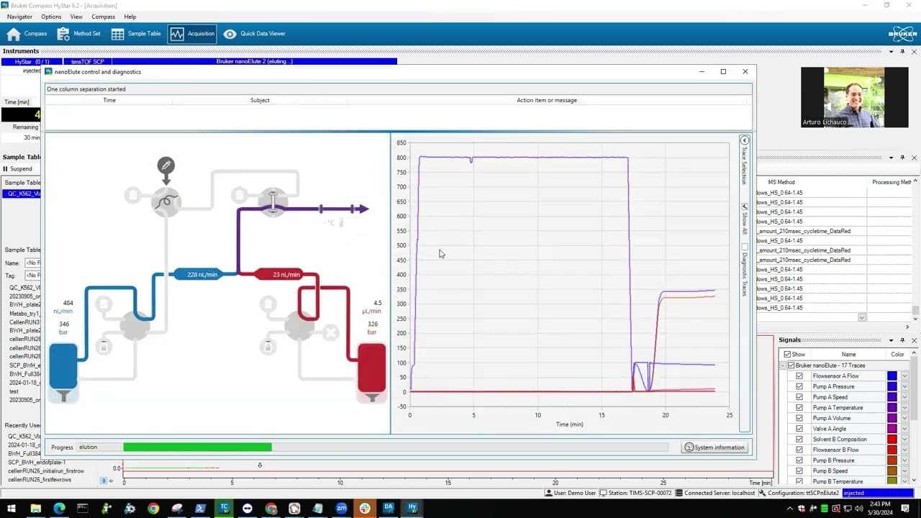
Task: Click Solvent B Composition color swatch
Action: pyautogui.click(x=892, y=440)
